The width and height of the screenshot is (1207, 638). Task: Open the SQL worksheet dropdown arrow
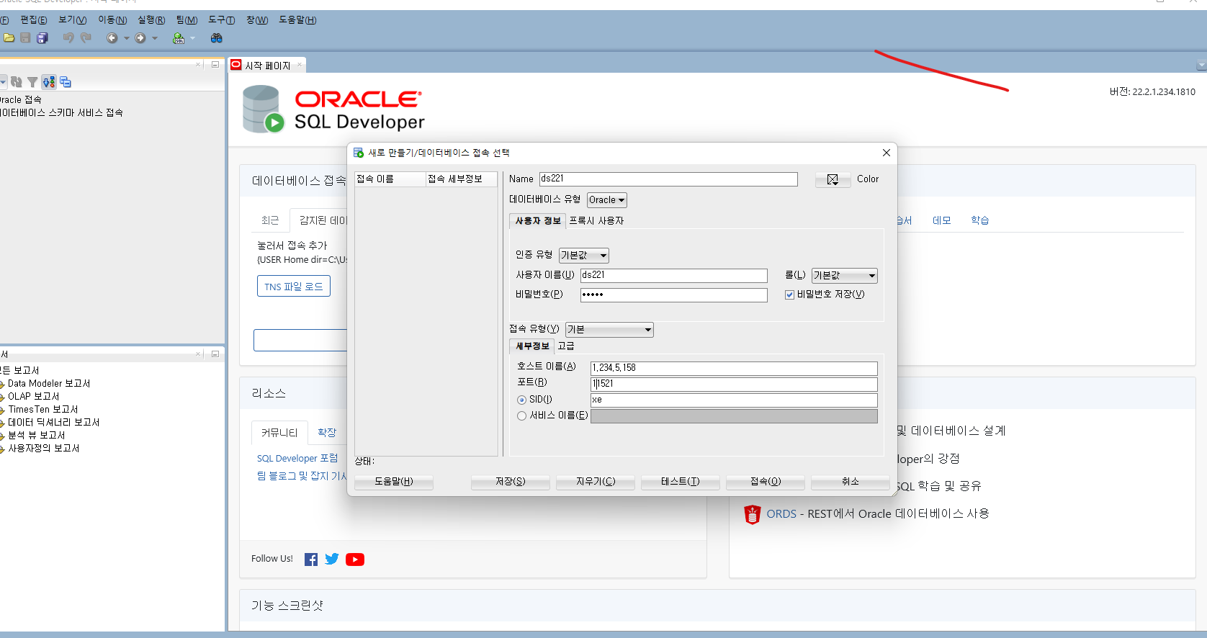(192, 39)
